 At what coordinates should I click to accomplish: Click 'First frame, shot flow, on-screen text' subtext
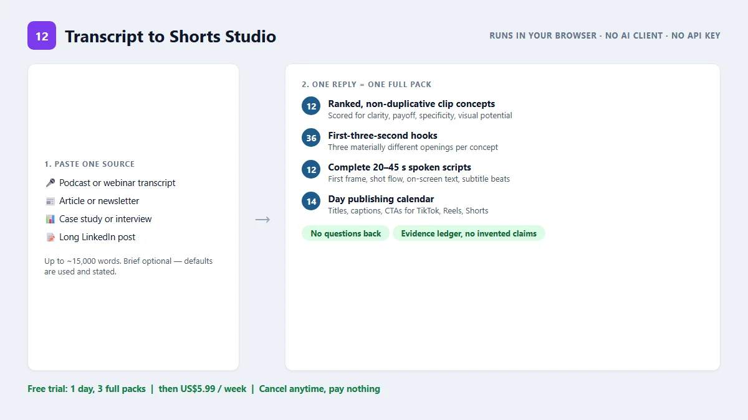(419, 179)
